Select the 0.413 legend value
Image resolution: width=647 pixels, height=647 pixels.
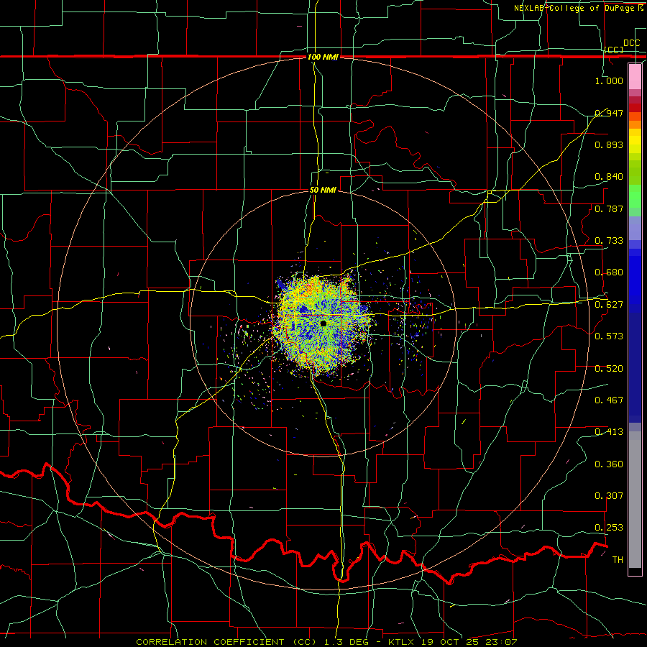(609, 432)
